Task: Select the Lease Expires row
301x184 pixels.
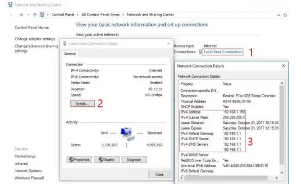Action: (229, 128)
